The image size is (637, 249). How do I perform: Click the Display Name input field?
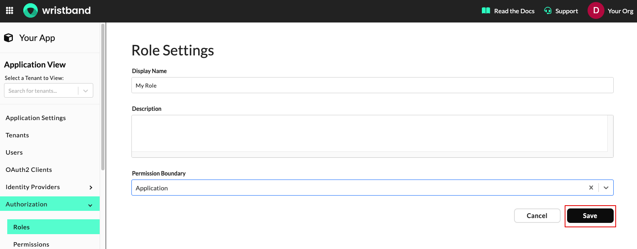click(372, 86)
